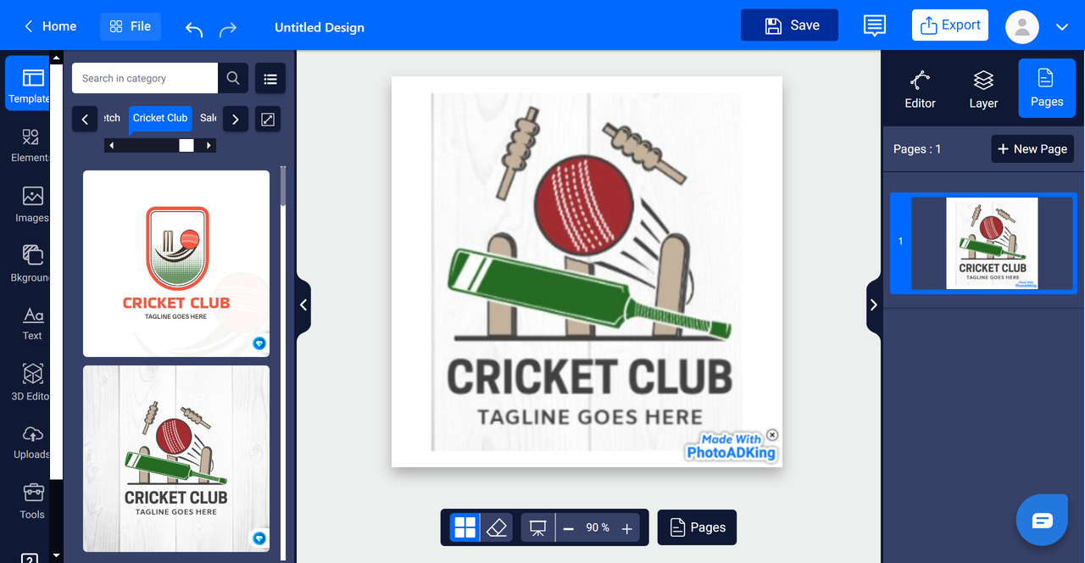Viewport: 1085px width, 563px height.
Task: Add a New Page
Action: point(1032,148)
